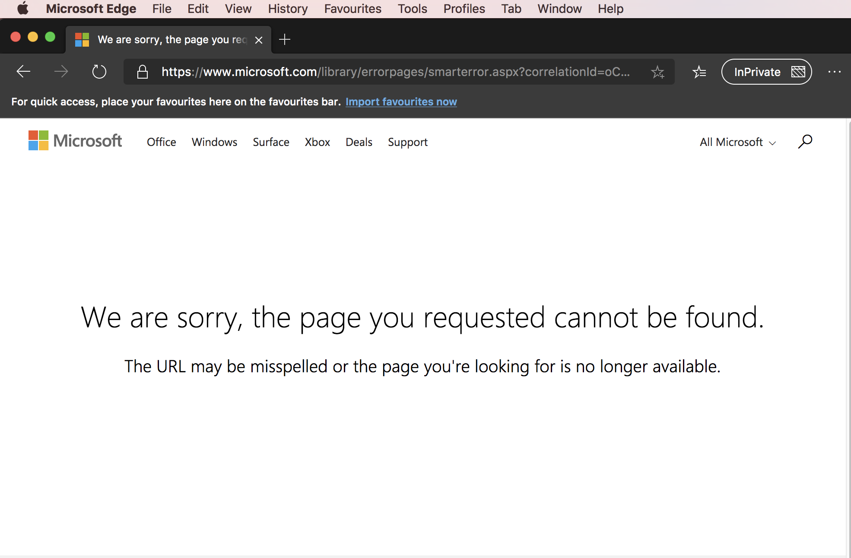Add page to favourites star icon

click(657, 72)
